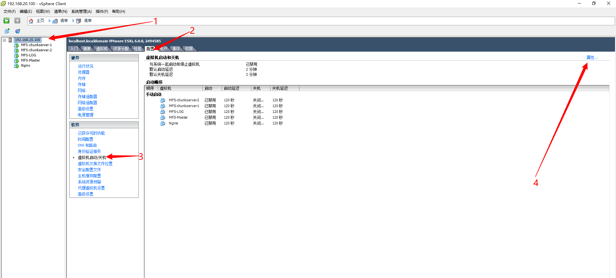Click the new resource pool toolbar icon

(18, 31)
